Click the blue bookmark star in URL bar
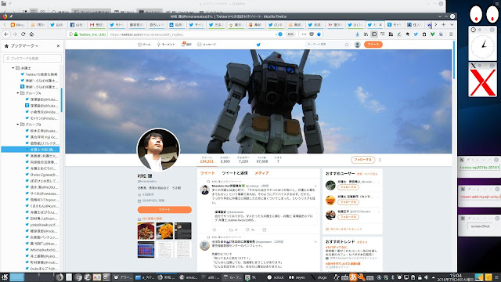 319,34
